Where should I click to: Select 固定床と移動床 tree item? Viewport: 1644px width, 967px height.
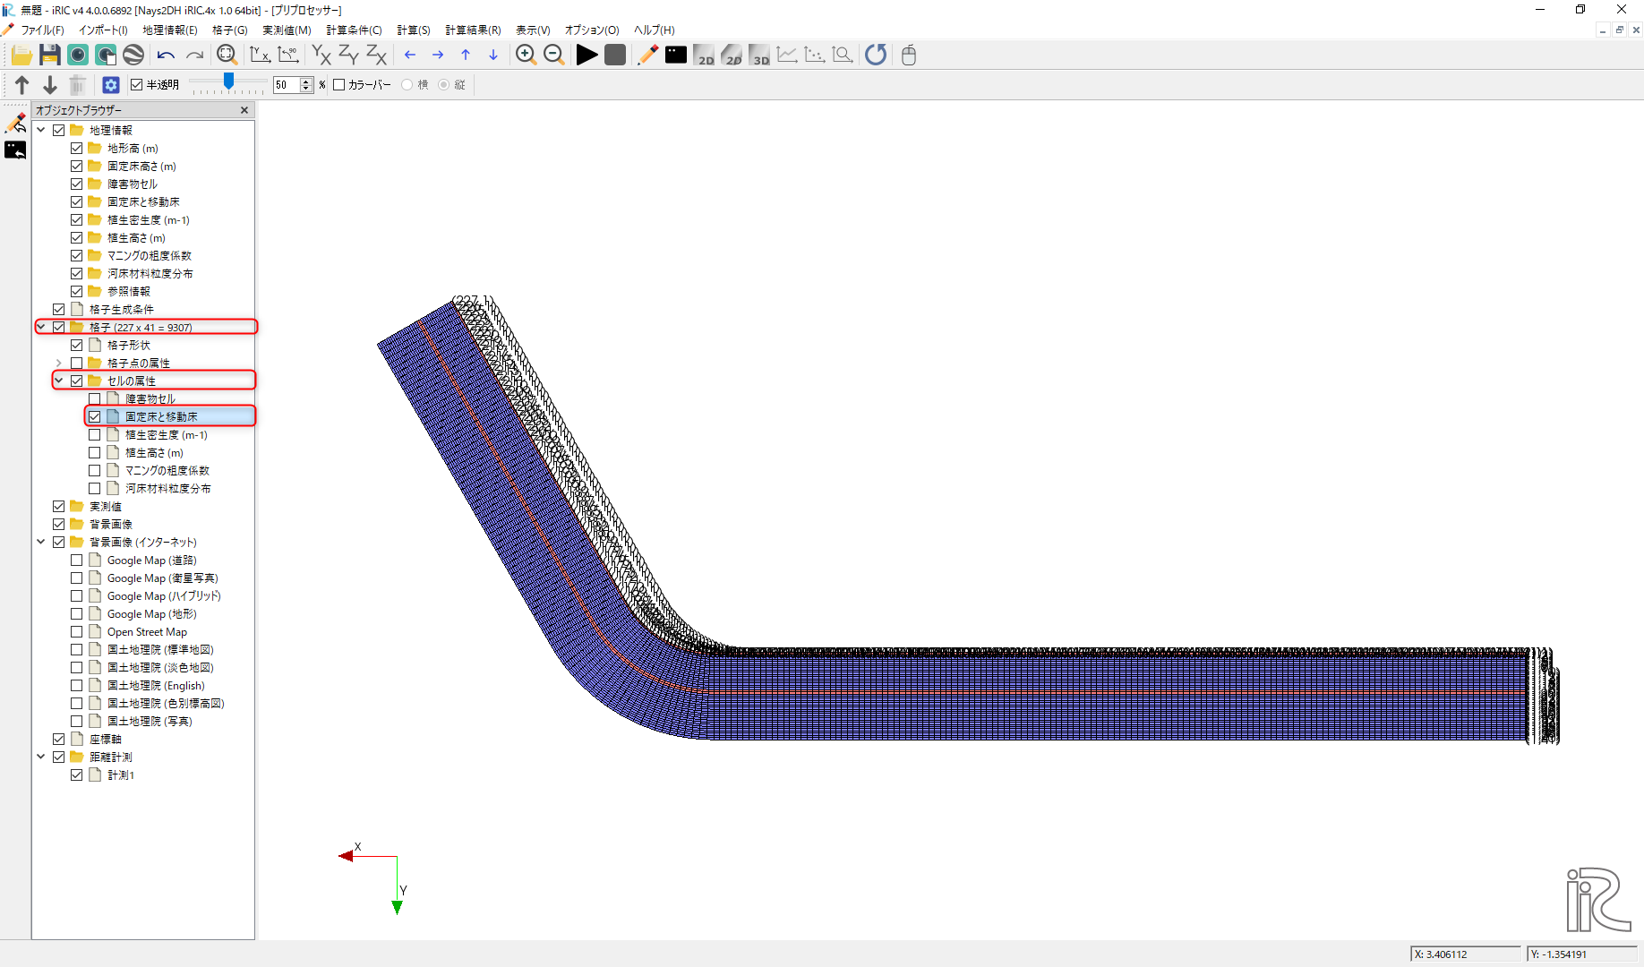click(x=161, y=417)
